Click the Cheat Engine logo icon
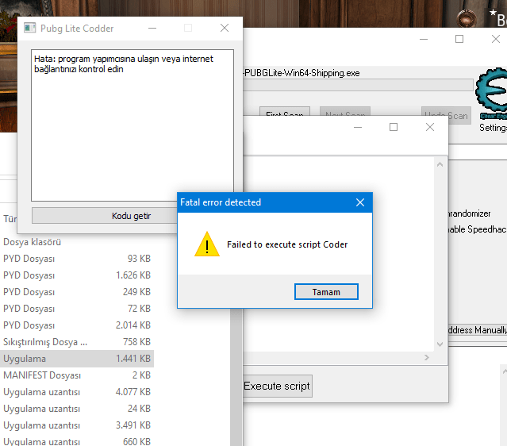507x446 pixels. tap(491, 94)
